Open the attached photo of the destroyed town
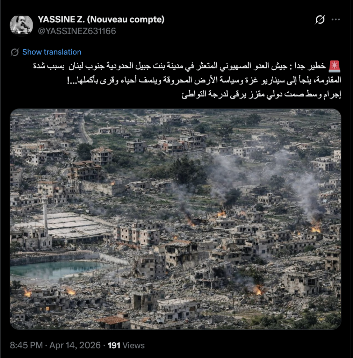 tap(175, 219)
